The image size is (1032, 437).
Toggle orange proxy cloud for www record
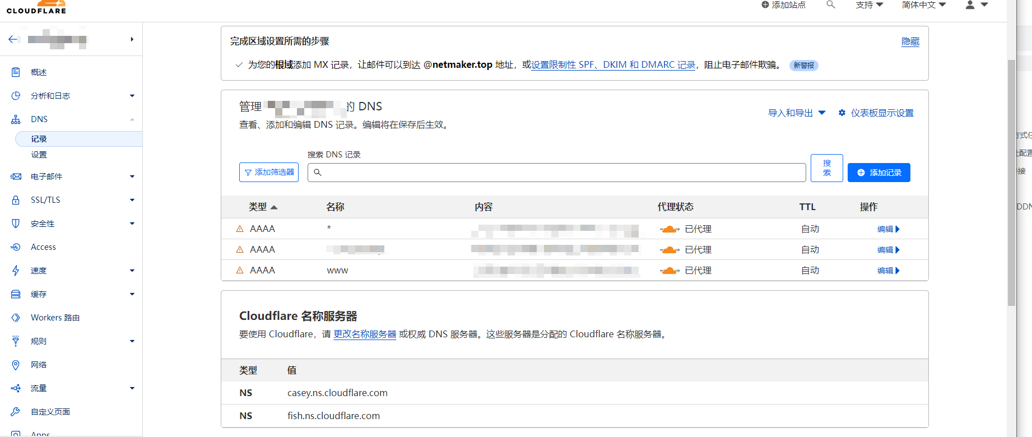(x=670, y=271)
